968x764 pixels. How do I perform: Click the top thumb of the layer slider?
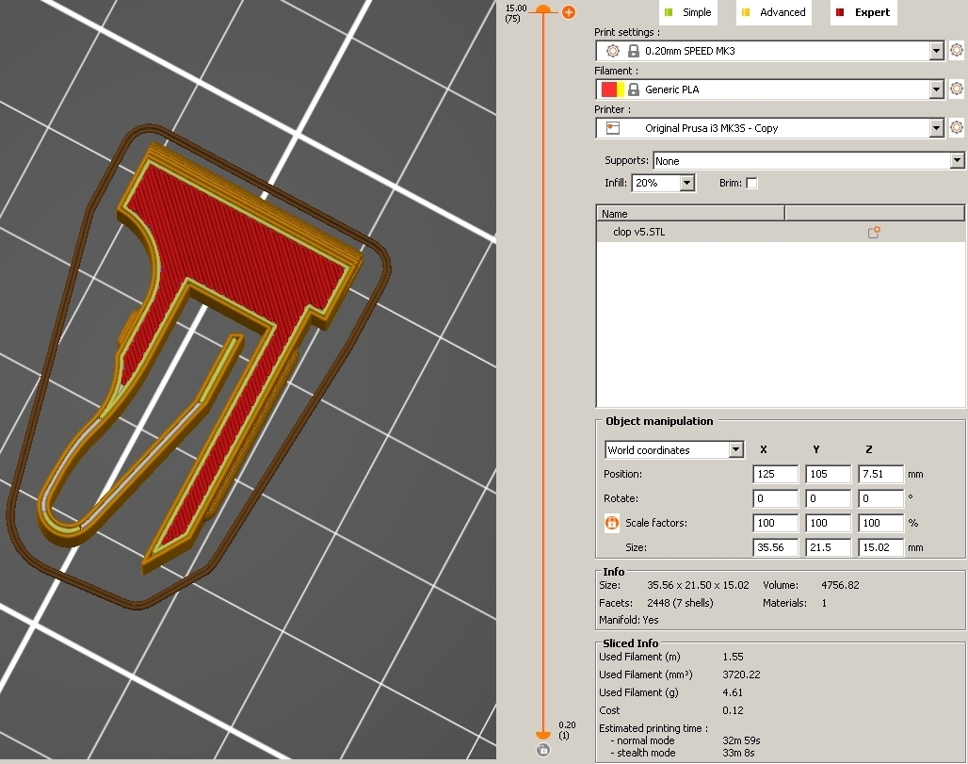(543, 9)
